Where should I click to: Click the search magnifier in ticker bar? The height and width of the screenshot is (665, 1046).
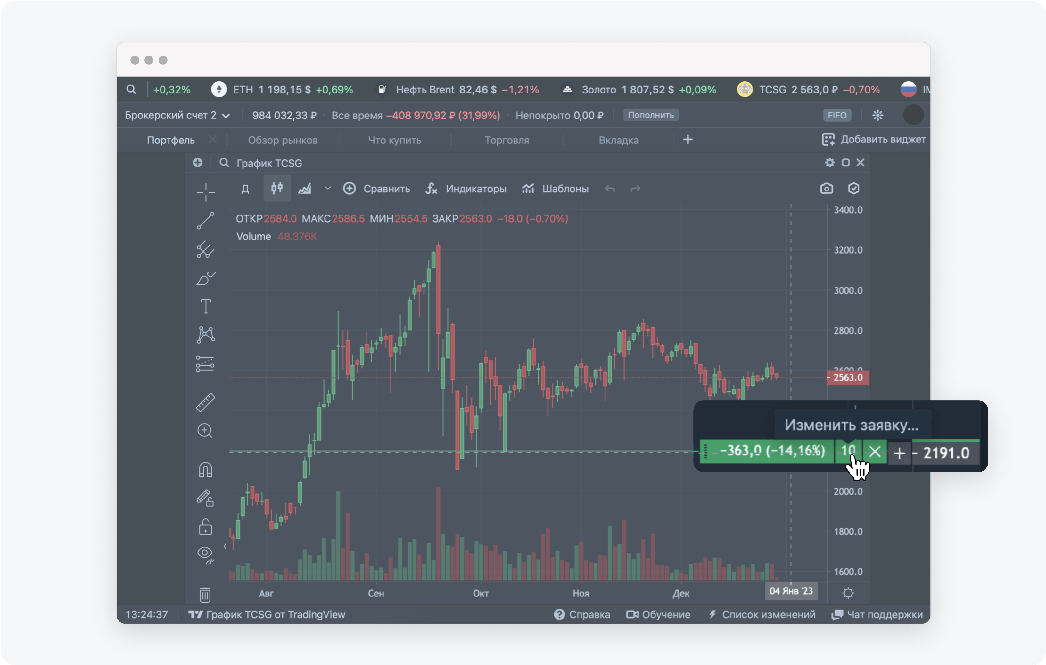(x=131, y=90)
